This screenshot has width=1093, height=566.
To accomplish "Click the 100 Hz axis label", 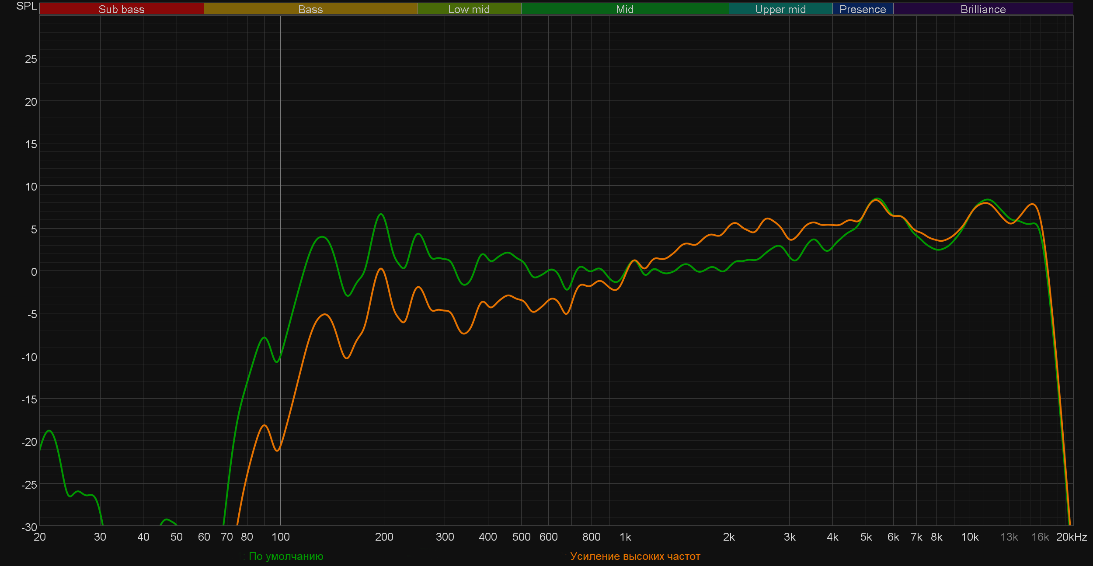I will (x=280, y=537).
